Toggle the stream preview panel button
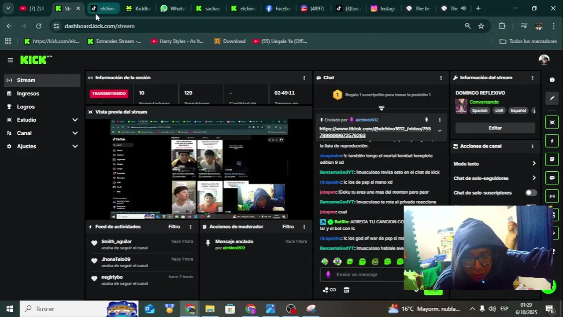 pos(552,122)
